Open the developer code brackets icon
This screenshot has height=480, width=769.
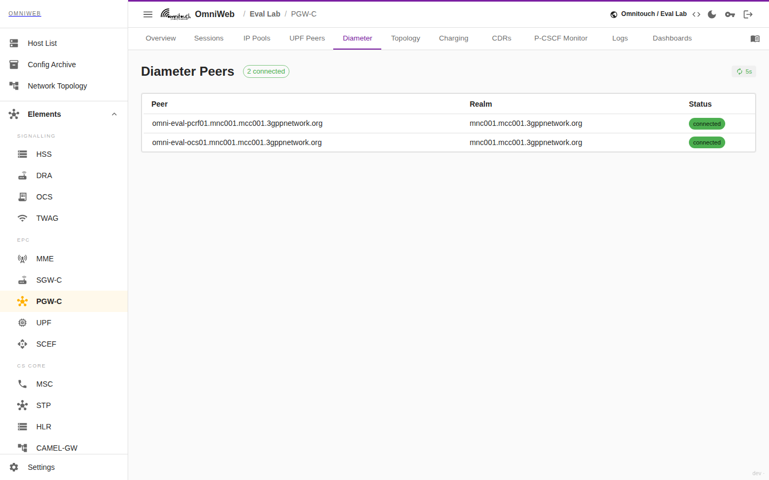tap(696, 14)
